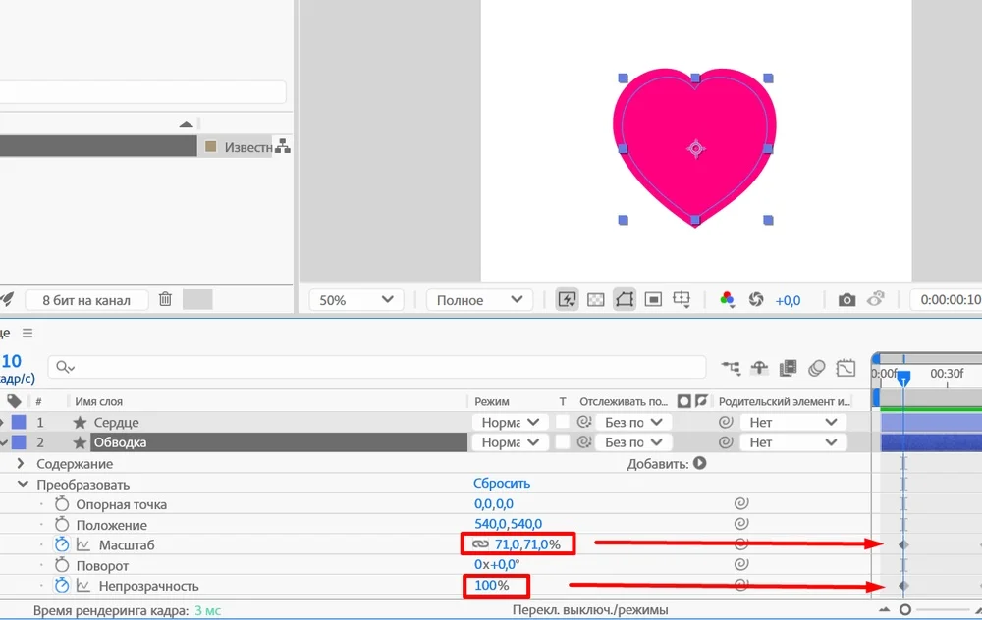982x620 pixels.
Task: Toggle mask and shape path visibility
Action: click(624, 300)
